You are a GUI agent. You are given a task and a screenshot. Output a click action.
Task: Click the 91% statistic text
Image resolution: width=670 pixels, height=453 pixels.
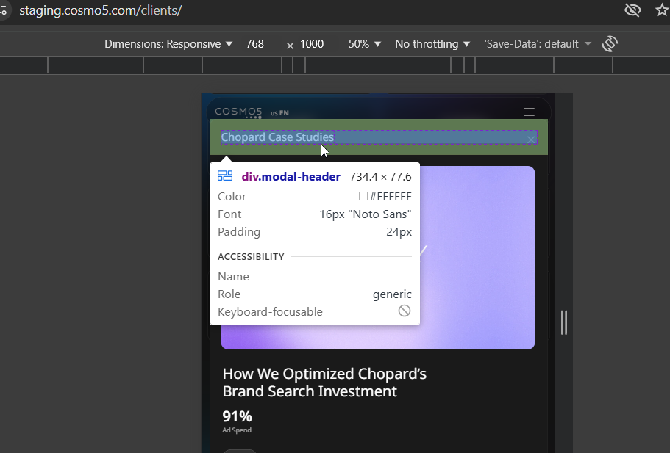tap(237, 416)
